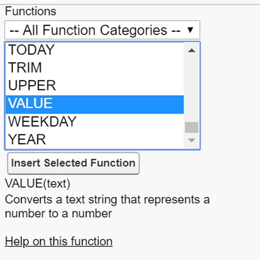Click the highlighted VALUE function
The height and width of the screenshot is (260, 260).
[30, 104]
